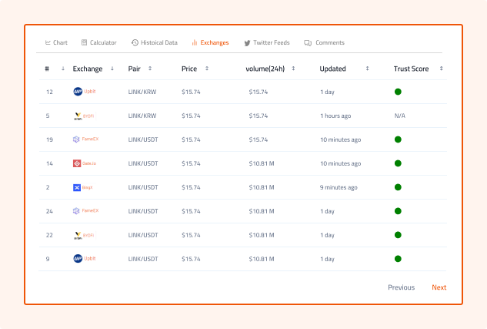
Task: Sort by the # rank column arrow
Action: pos(63,69)
